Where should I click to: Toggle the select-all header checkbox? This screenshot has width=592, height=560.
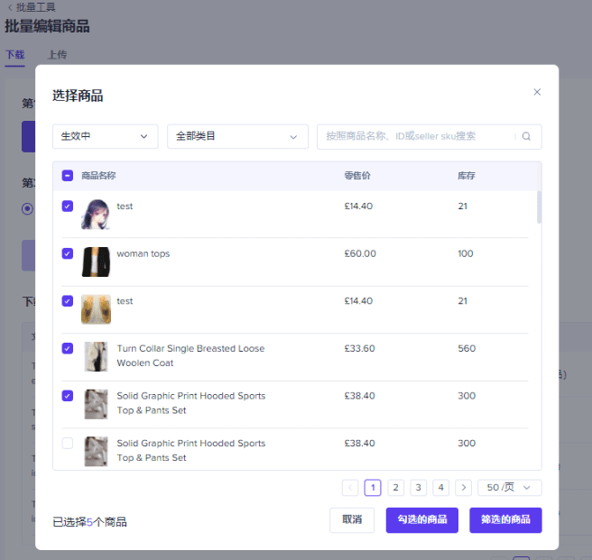(x=68, y=176)
